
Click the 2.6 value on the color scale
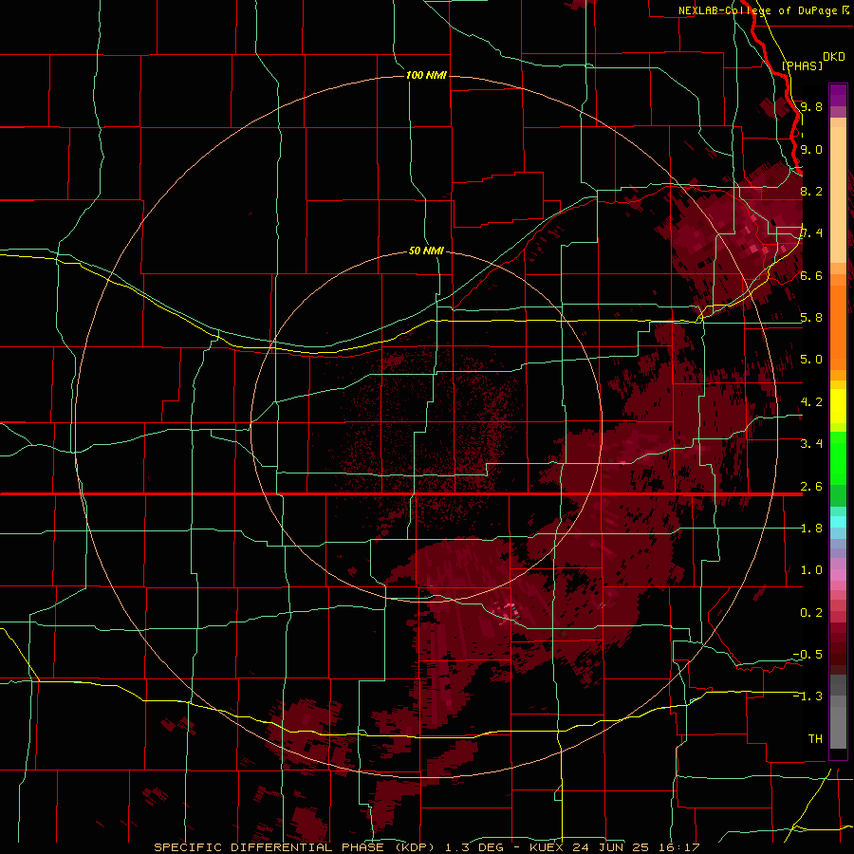point(811,487)
